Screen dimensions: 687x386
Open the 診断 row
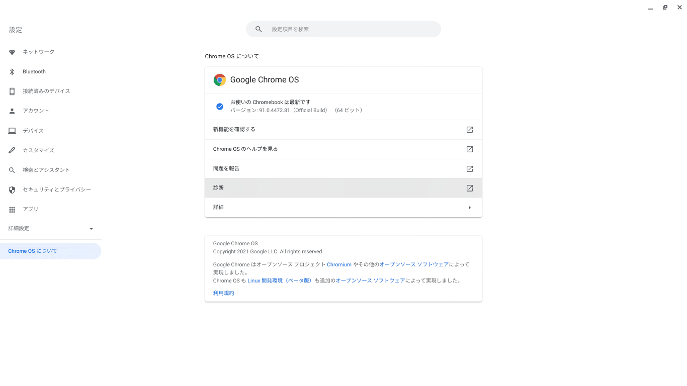[x=343, y=188]
